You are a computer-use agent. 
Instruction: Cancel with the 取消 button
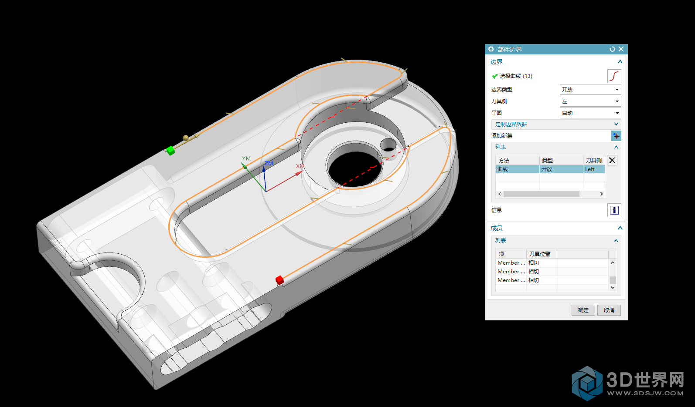point(609,310)
